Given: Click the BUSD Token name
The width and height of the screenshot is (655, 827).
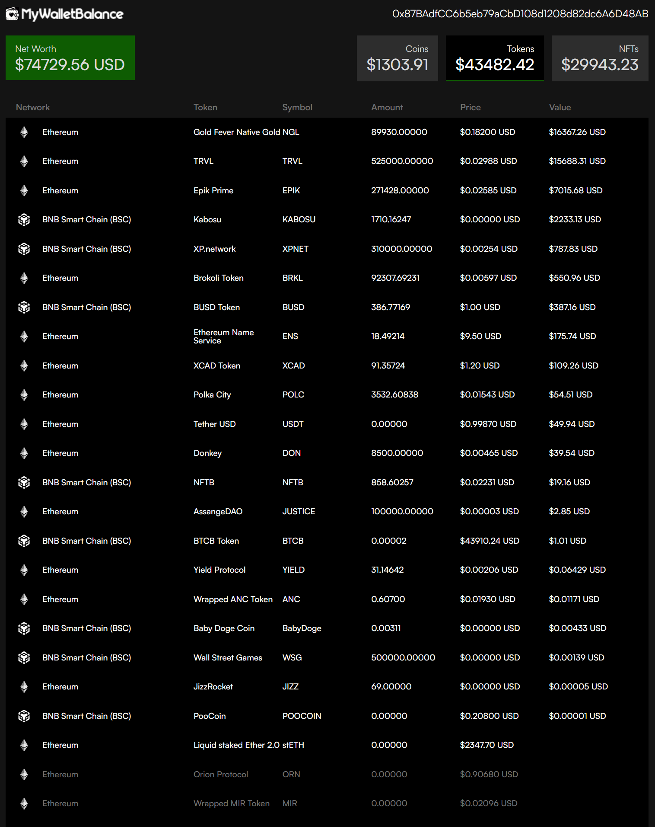Looking at the screenshot, I should tap(216, 307).
